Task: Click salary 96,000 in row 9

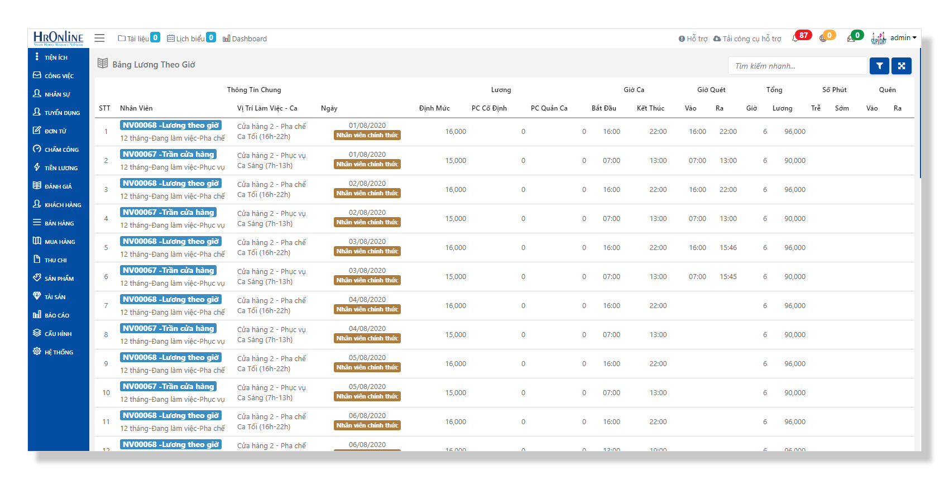Action: (x=795, y=364)
